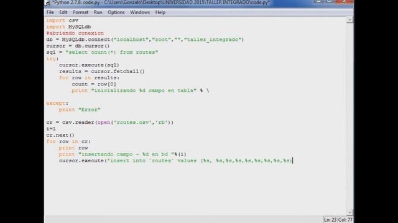Image resolution: width=398 pixels, height=223 pixels.
Task: Click the 'cursor = db.cursor()' line
Action: coord(78,46)
